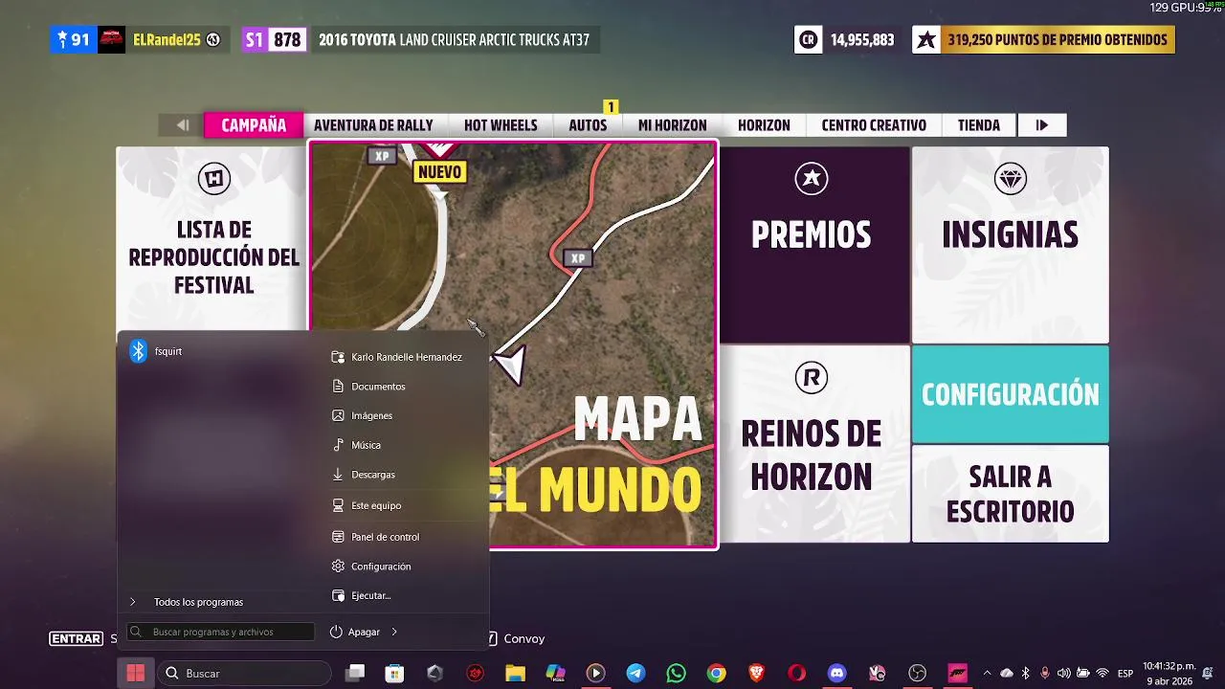Expand Todos los programas

pyautogui.click(x=187, y=602)
